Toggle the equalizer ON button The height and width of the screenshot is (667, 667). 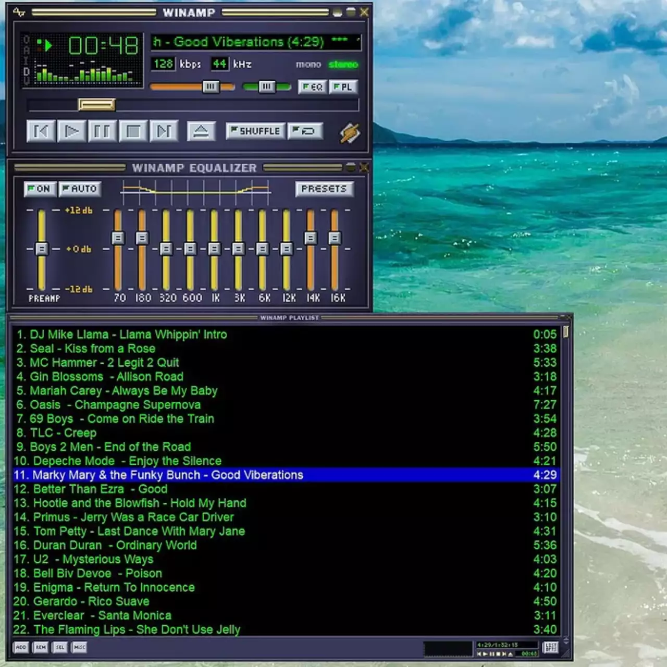[40, 189]
